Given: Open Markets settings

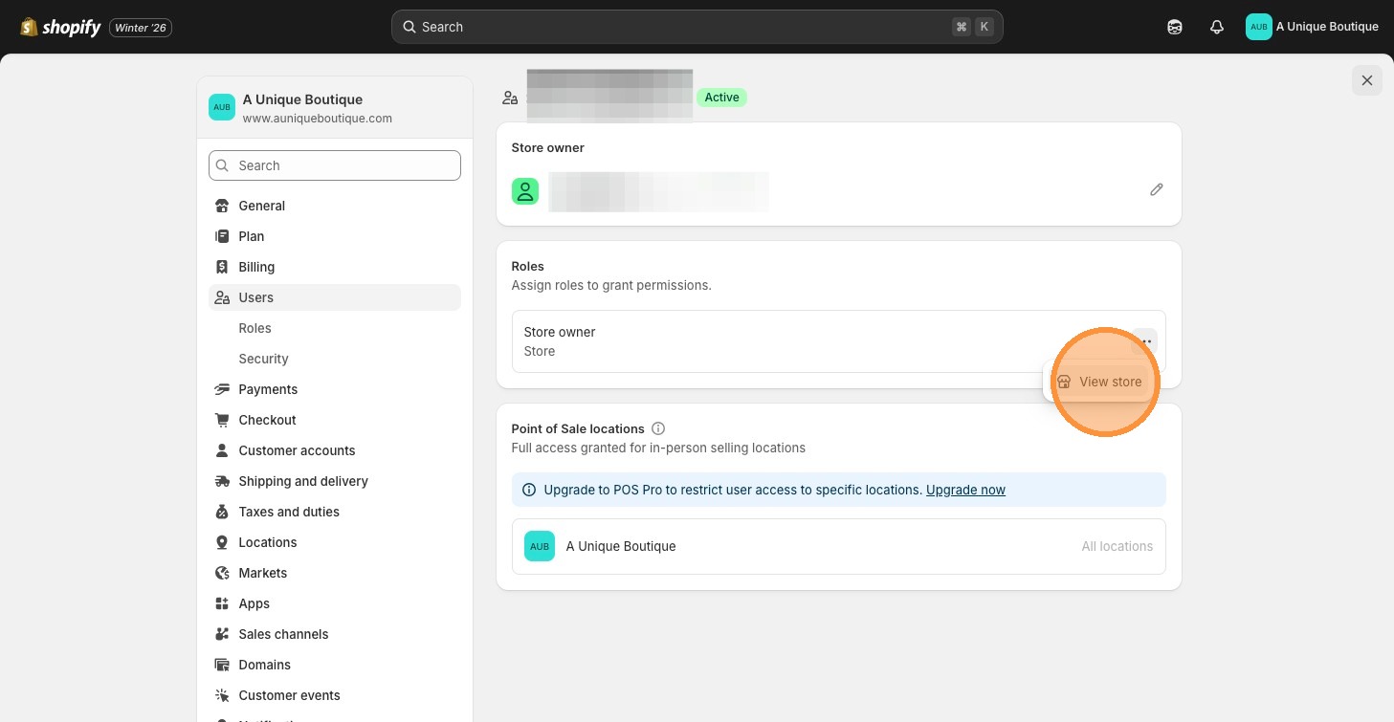Looking at the screenshot, I should pyautogui.click(x=335, y=573).
